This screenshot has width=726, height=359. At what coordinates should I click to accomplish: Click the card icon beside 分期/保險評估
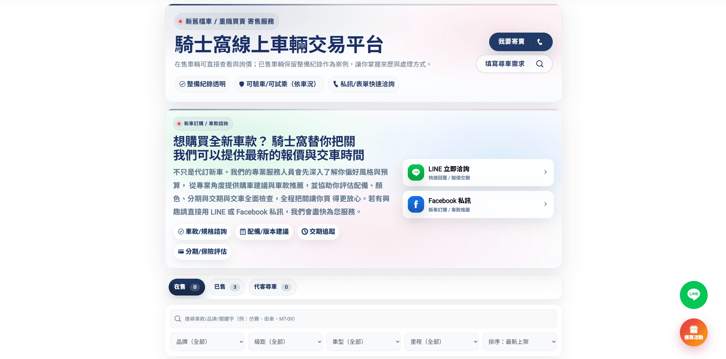181,252
